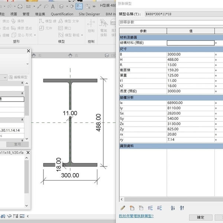Move parameter down in list

point(159,208)
